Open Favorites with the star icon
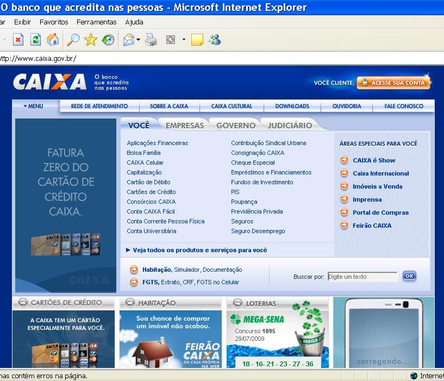444x381 pixels. point(91,40)
